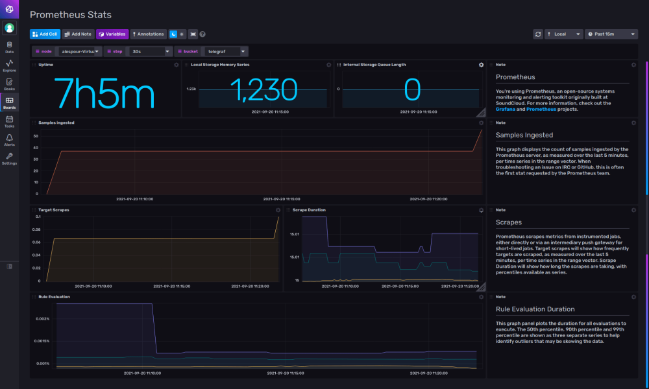The height and width of the screenshot is (389, 649).
Task: Expand the bucket telegraf dropdown
Action: pos(226,51)
